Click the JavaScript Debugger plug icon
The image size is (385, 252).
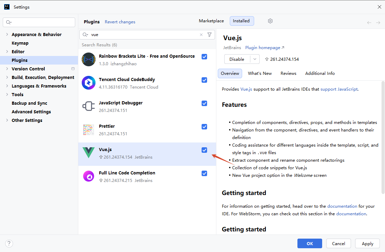point(89,106)
